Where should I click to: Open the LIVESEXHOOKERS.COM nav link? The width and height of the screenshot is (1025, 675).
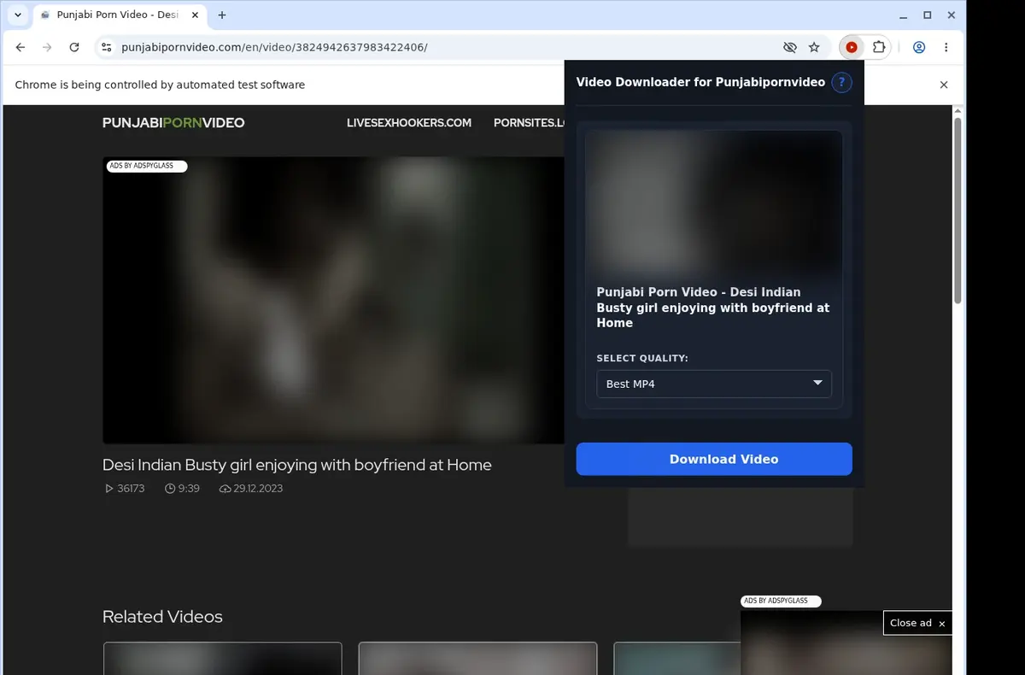click(x=409, y=123)
